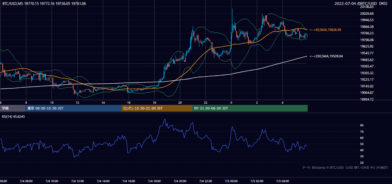This screenshot has width=392, height=184.
Task: Click RSI axis level 30
Action: click(x=362, y=156)
